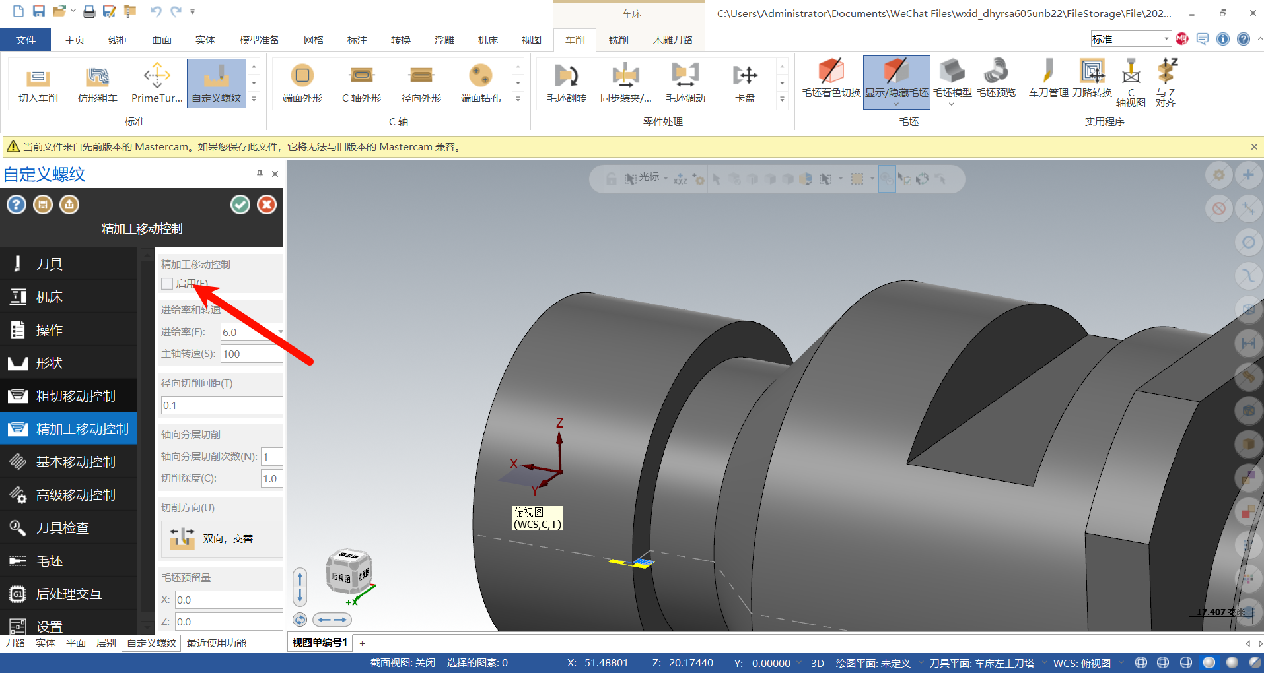This screenshot has width=1264, height=673.
Task: Open the 粗切移动控制 page
Action: tap(69, 396)
